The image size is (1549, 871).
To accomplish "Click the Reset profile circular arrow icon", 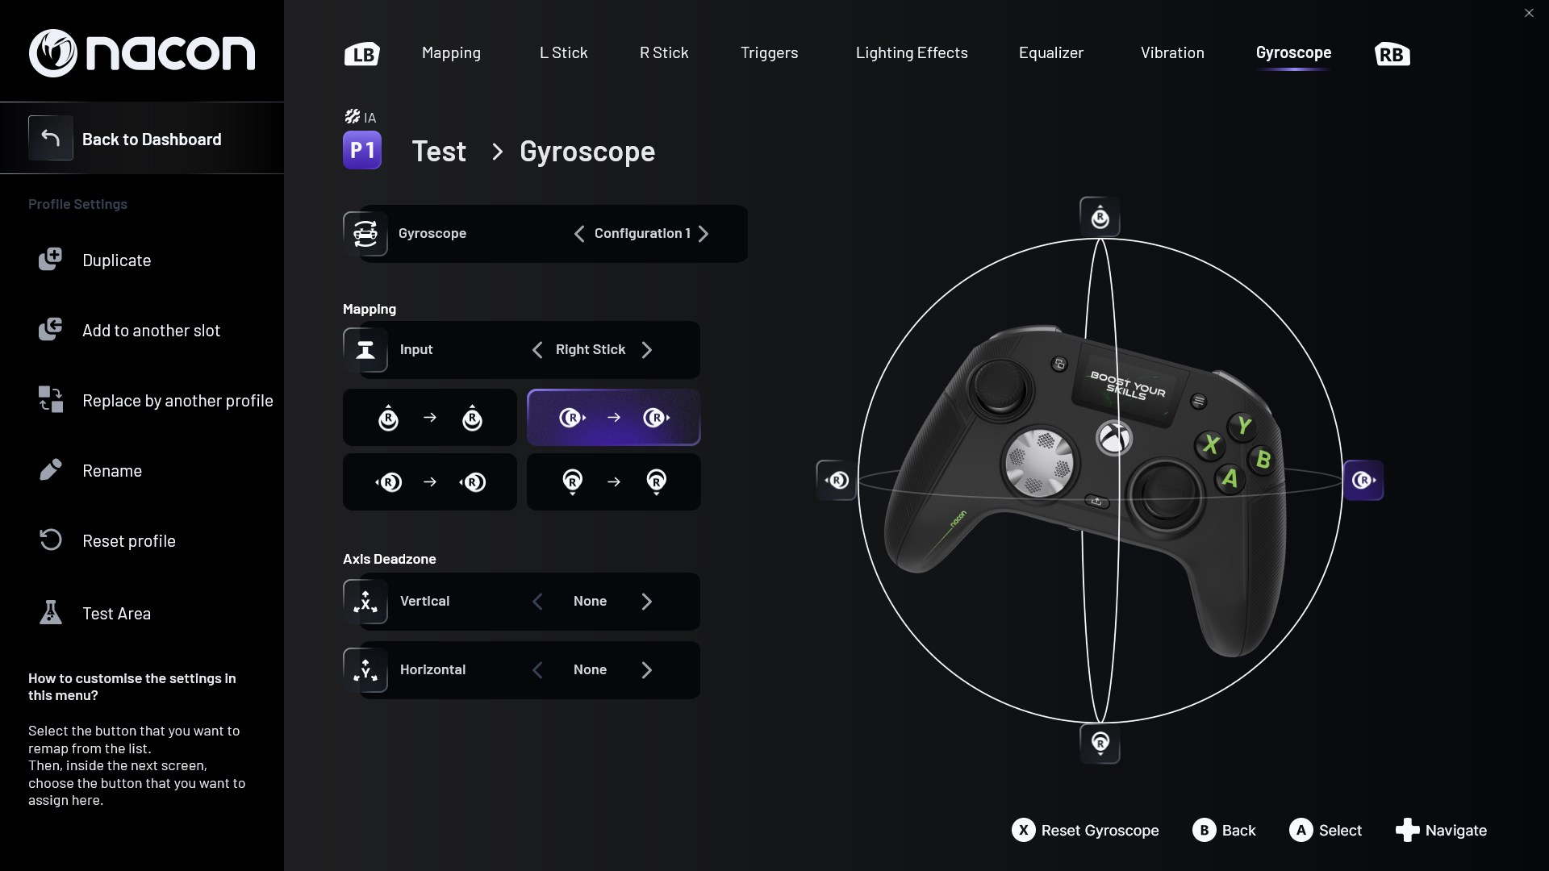I will coord(50,540).
